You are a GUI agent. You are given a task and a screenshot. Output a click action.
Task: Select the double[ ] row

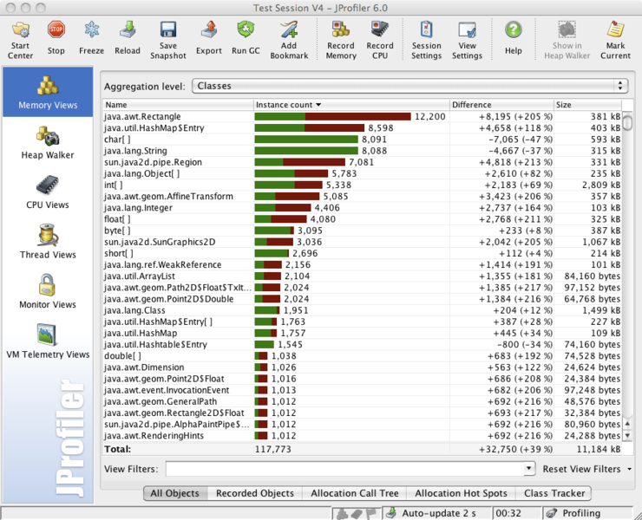363,356
